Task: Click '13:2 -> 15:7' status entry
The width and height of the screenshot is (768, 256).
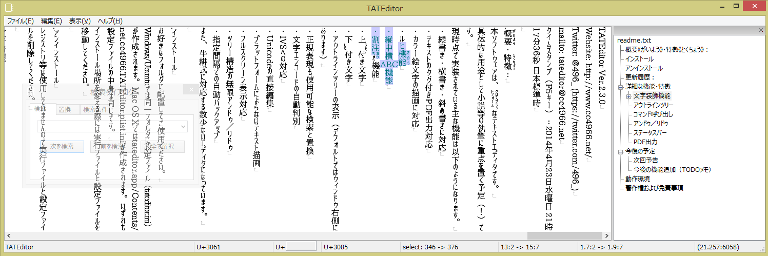Action: 520,247
